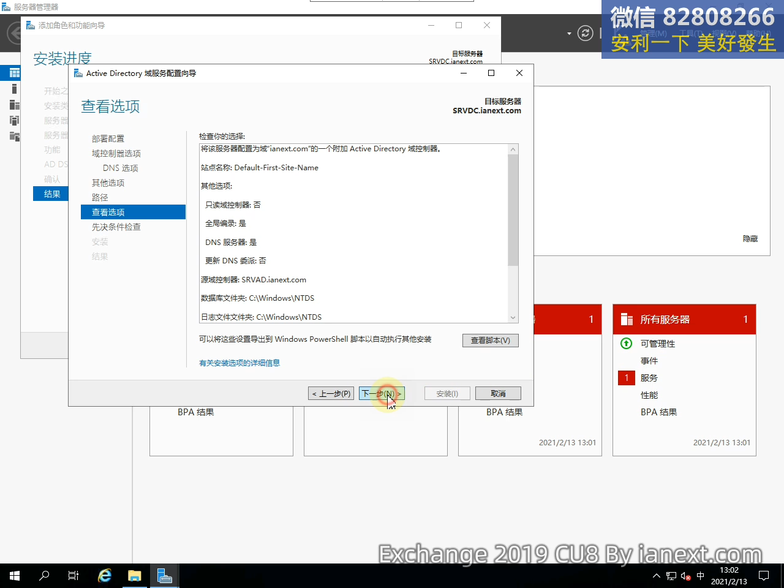Click the All Servers tile server icon
Viewport: 784px width, 588px height.
[x=627, y=319]
